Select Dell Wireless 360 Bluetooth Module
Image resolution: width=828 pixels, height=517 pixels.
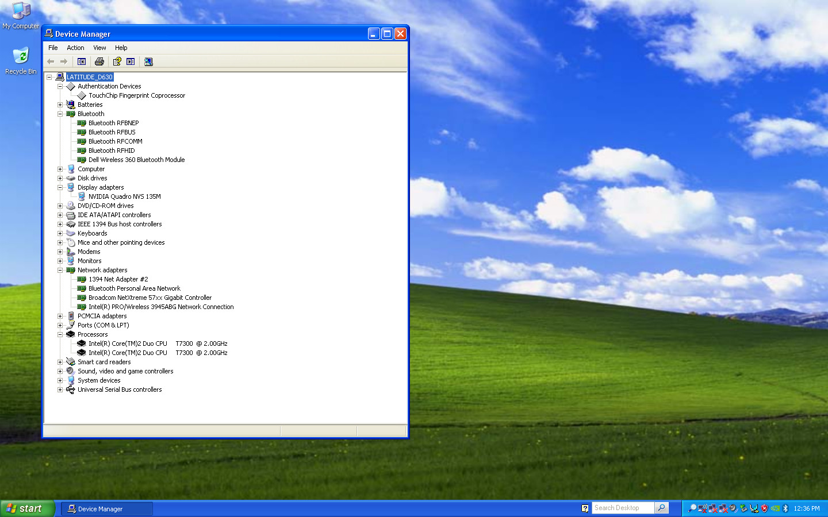pos(136,160)
